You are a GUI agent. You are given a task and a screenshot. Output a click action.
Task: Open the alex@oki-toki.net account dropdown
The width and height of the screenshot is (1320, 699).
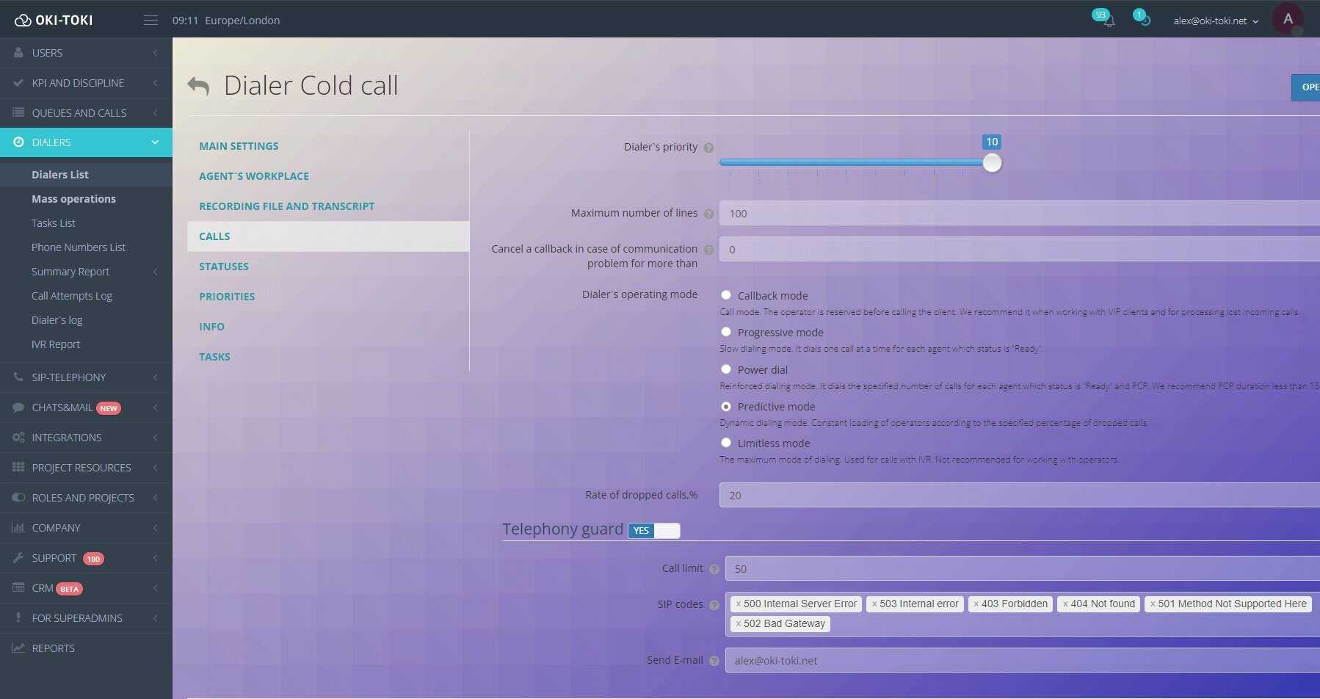point(1216,21)
